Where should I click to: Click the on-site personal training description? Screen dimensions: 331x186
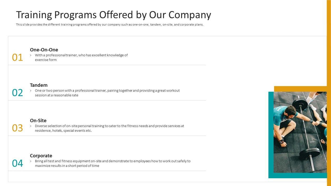(109, 128)
